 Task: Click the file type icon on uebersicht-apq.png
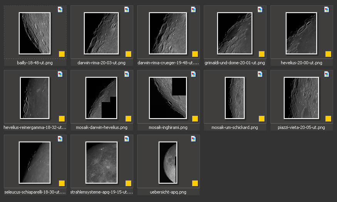[194, 139]
